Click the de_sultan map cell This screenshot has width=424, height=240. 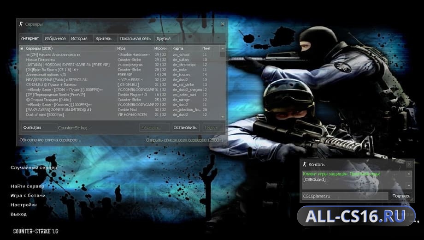[181, 60]
